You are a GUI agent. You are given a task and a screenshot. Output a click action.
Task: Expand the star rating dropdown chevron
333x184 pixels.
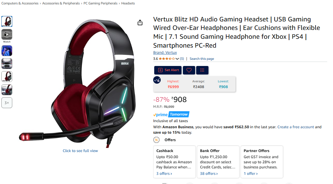[177, 59]
